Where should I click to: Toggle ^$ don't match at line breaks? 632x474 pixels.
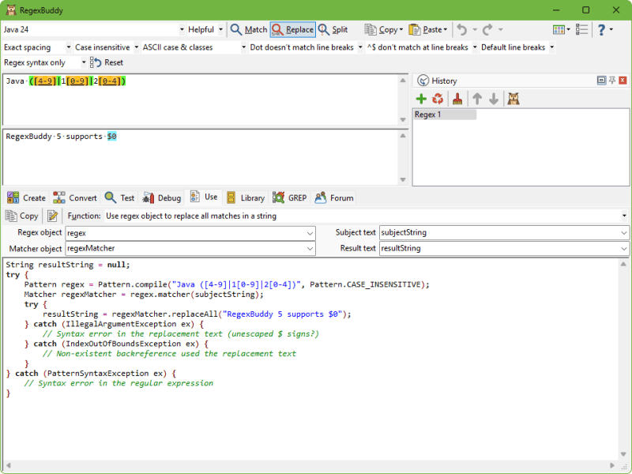pos(422,47)
